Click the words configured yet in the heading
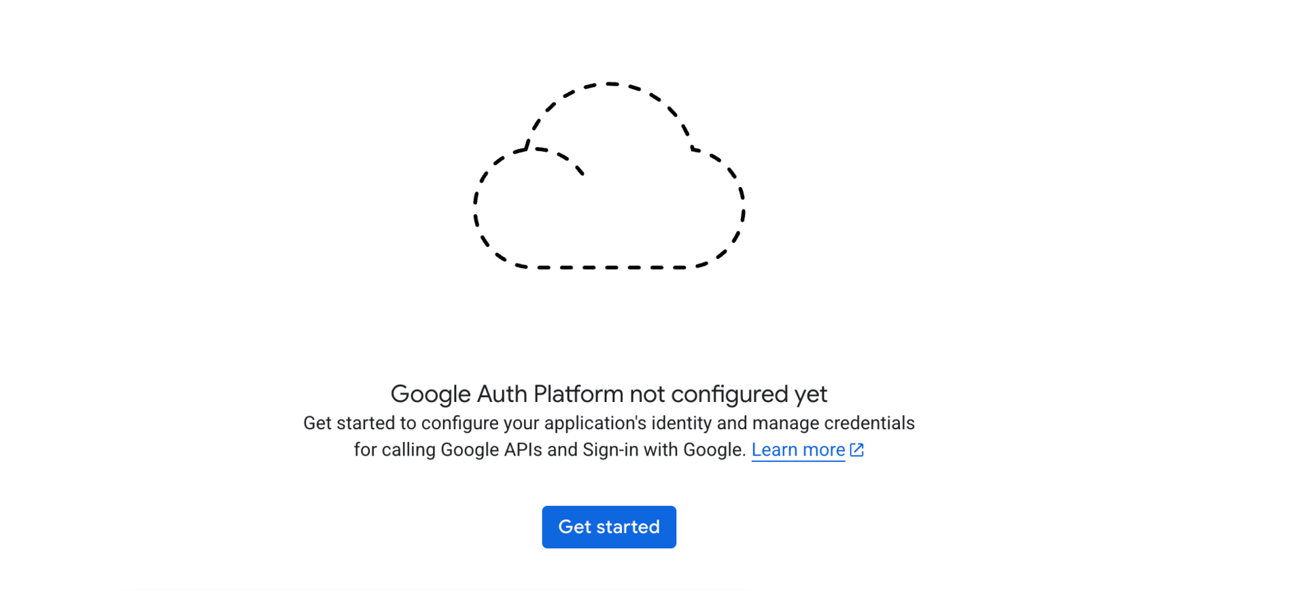Screen dimensions: 1305x591 tap(749, 394)
